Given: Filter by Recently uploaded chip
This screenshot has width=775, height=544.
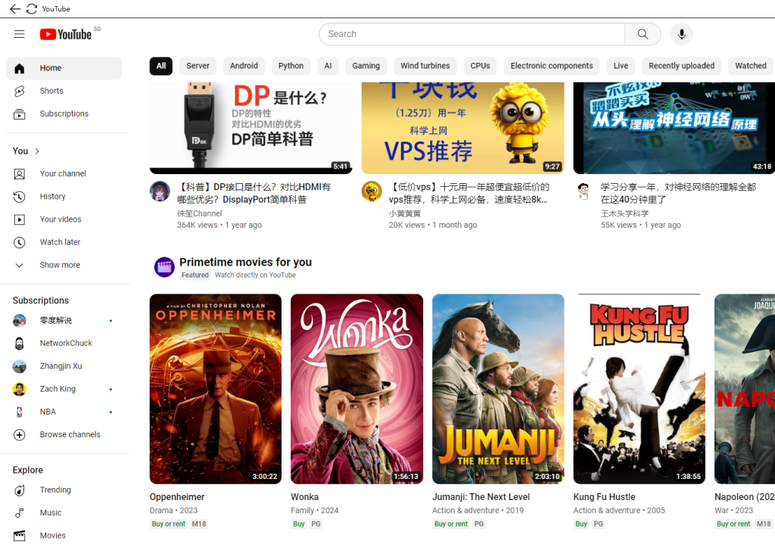Looking at the screenshot, I should click(680, 66).
